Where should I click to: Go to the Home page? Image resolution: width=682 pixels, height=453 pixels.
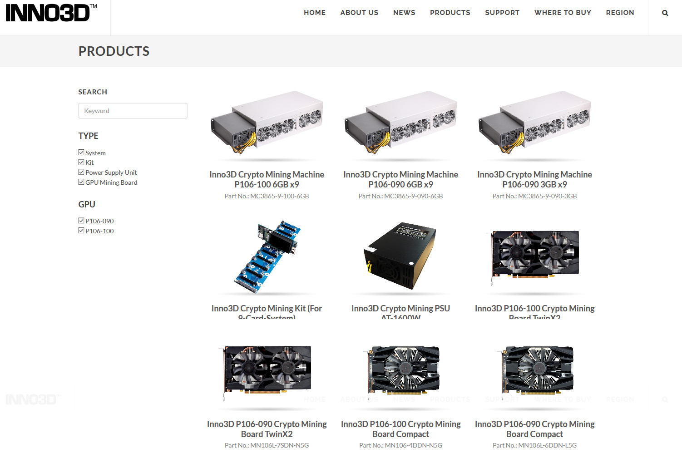(315, 13)
